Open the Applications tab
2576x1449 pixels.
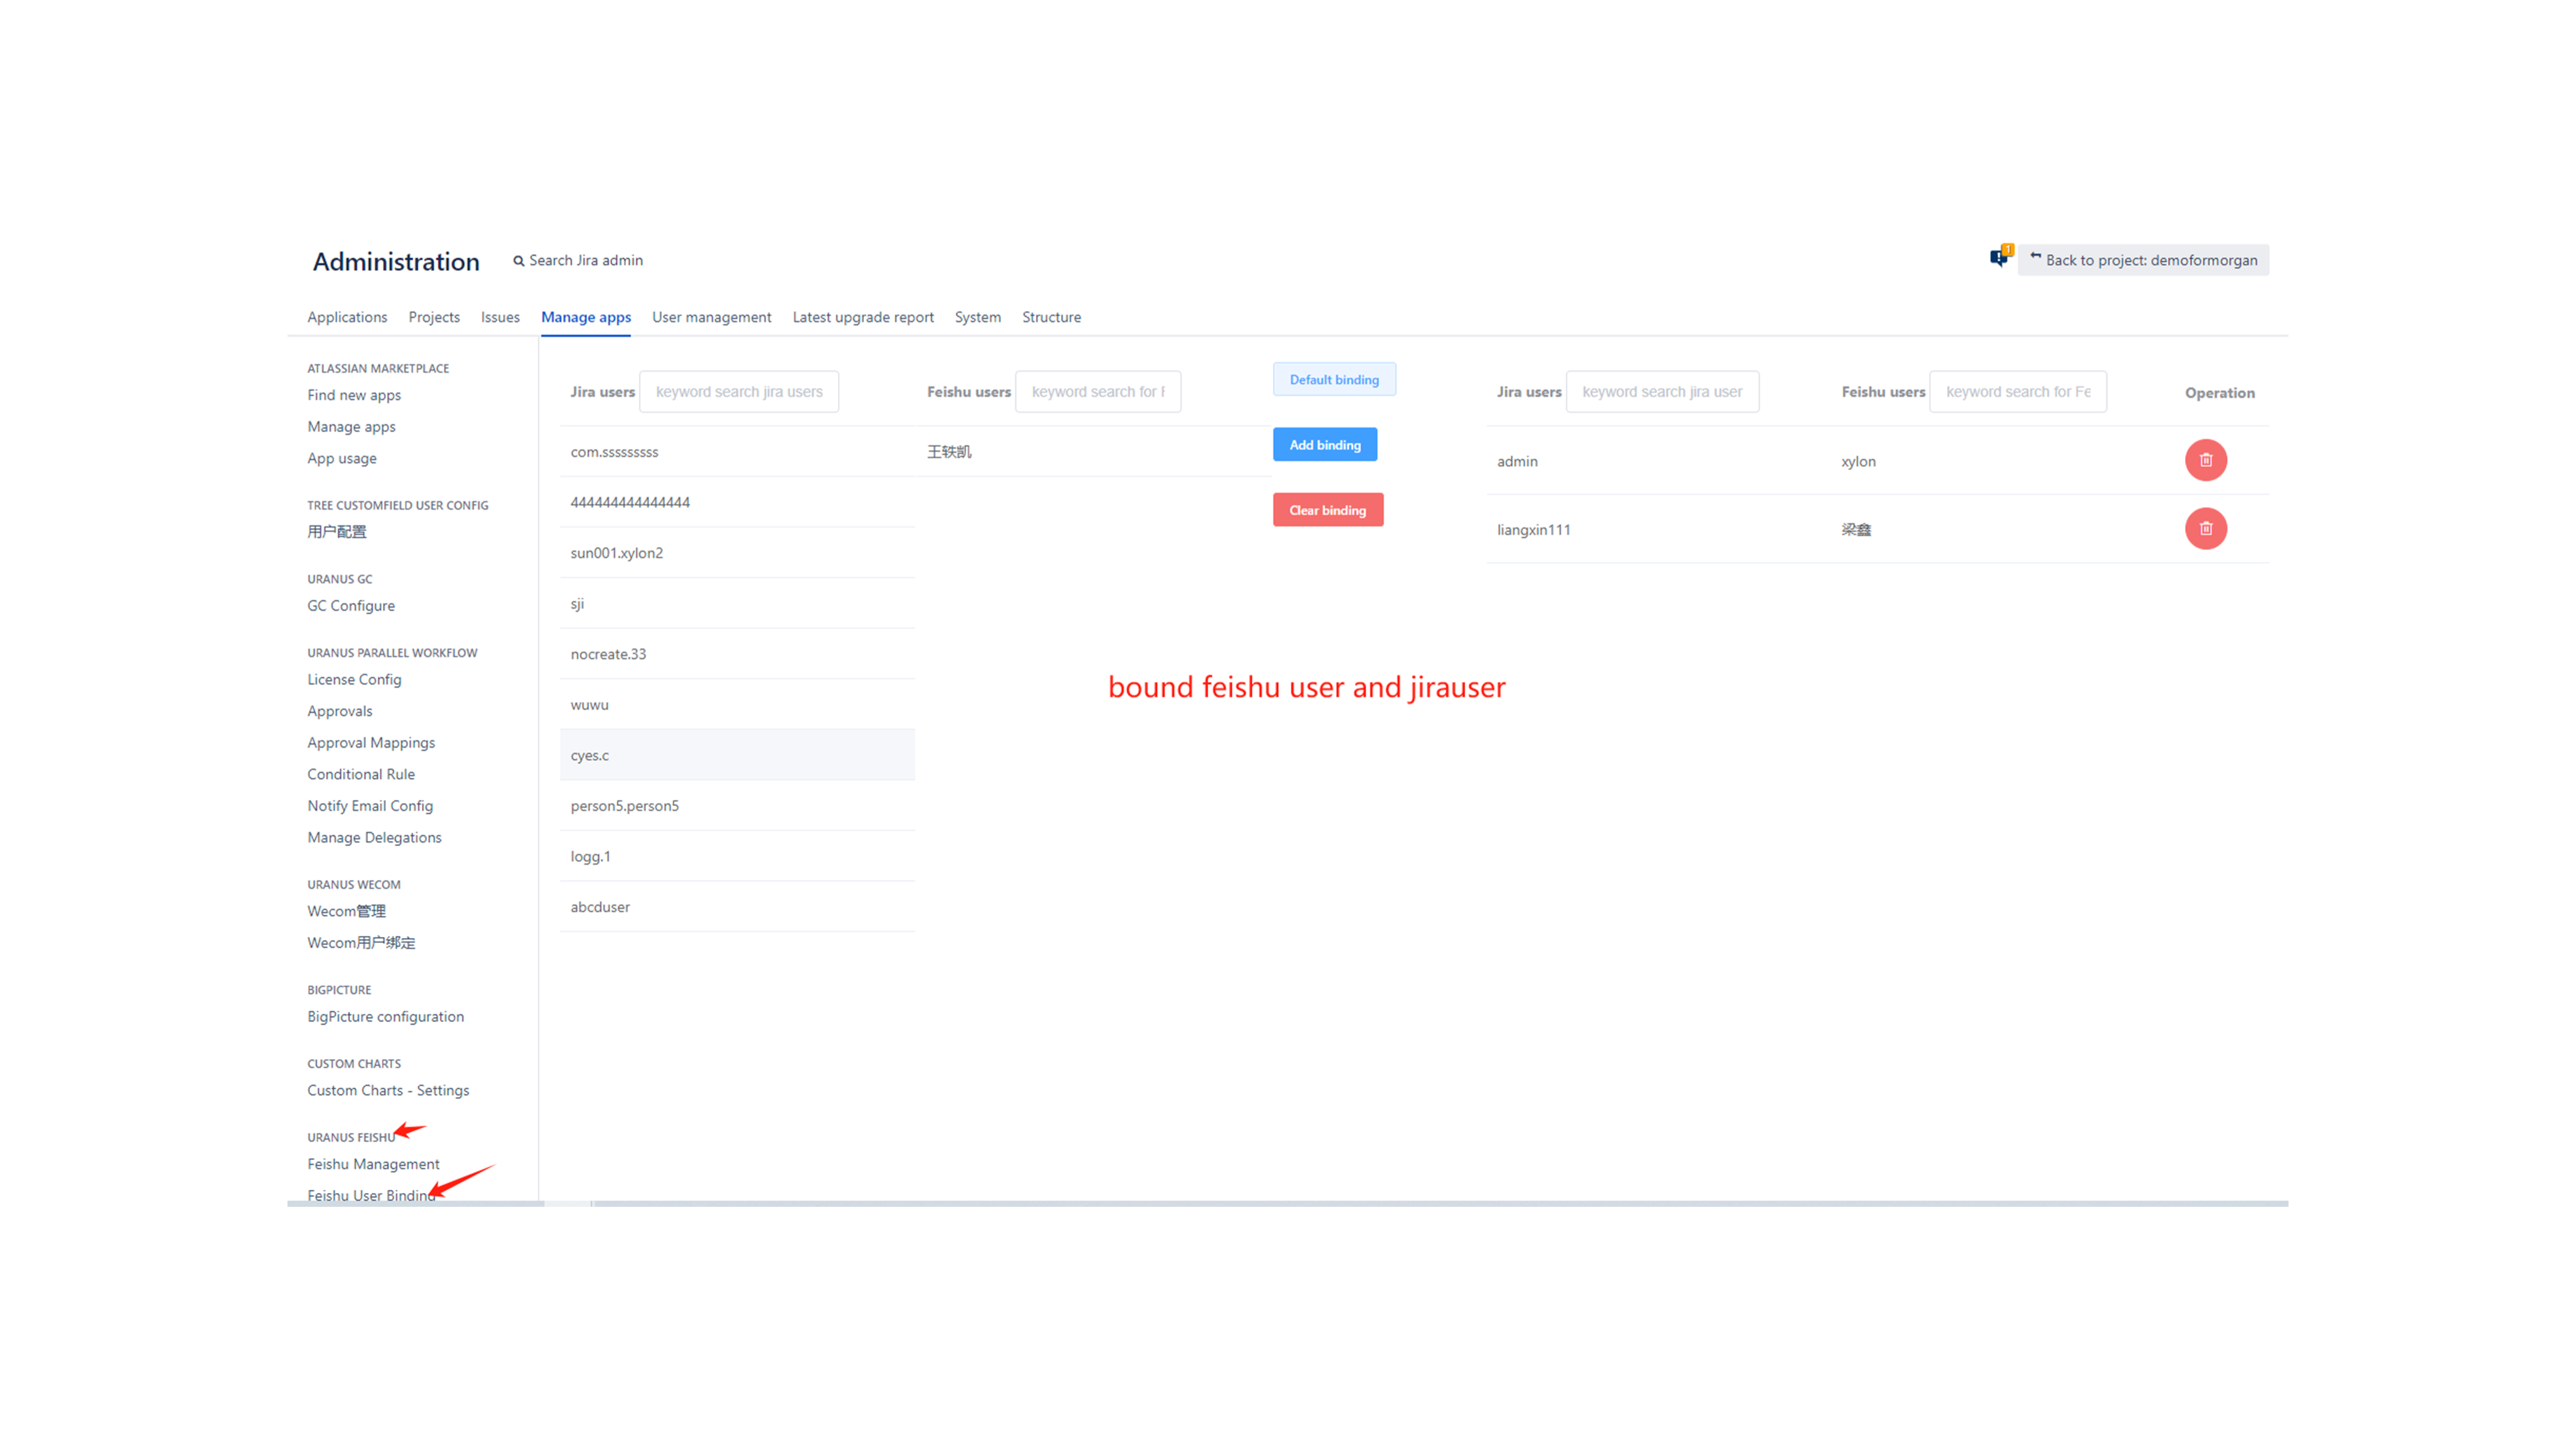[347, 317]
